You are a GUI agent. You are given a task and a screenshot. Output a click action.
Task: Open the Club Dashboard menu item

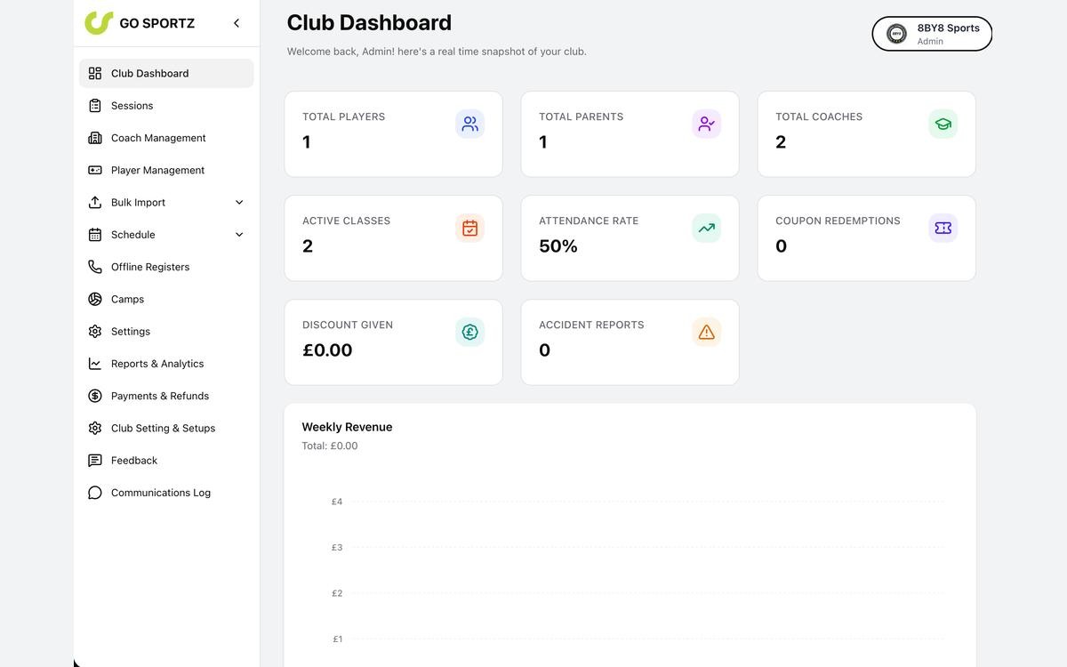[166, 74]
